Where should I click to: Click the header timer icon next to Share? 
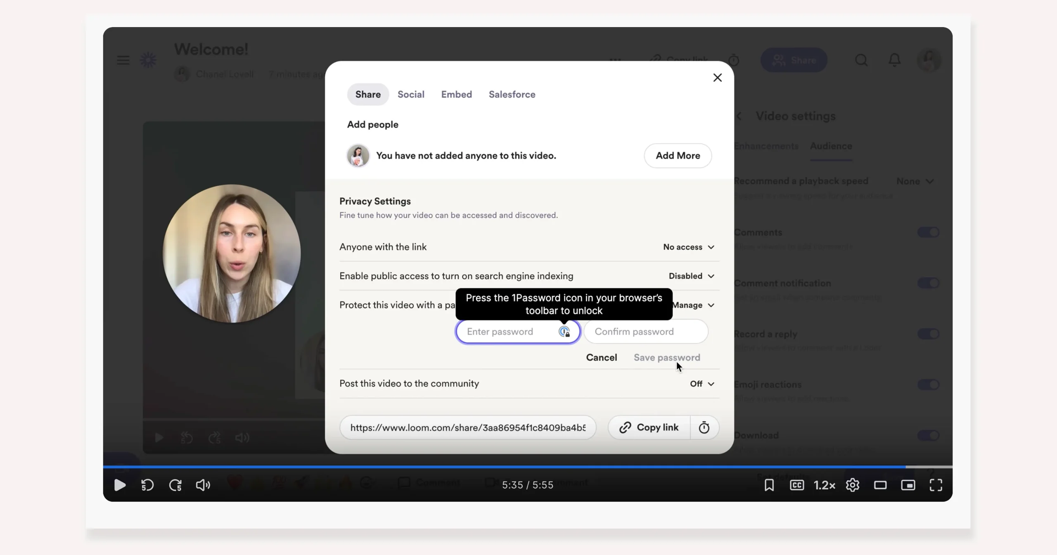click(734, 60)
